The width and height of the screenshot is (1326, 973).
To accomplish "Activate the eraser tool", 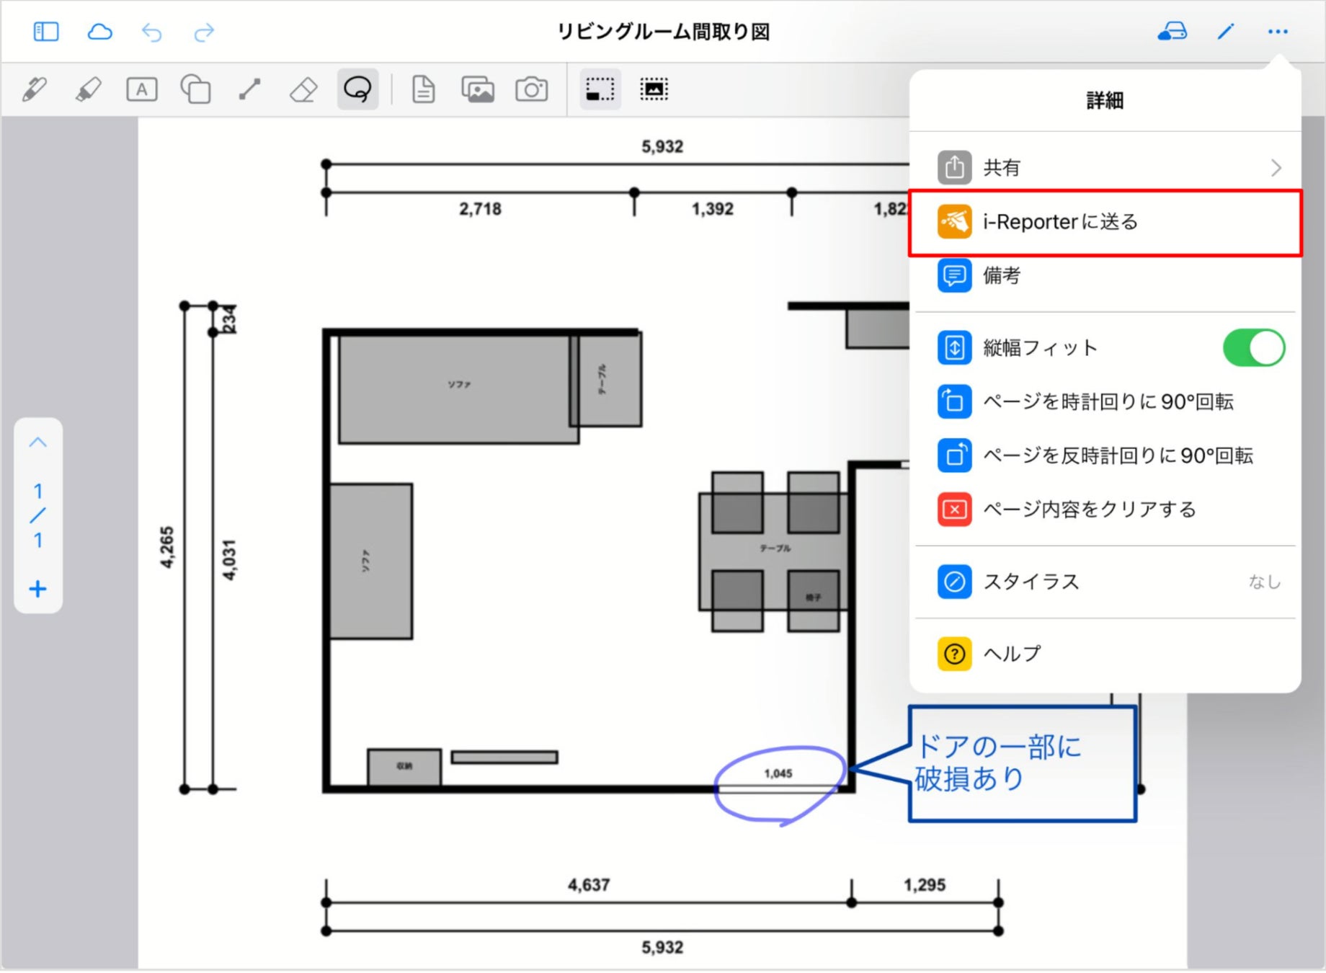I will tap(303, 89).
